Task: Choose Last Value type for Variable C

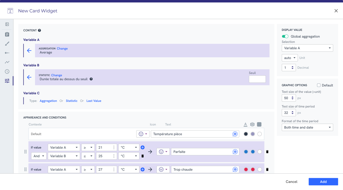Action: [x=94, y=101]
